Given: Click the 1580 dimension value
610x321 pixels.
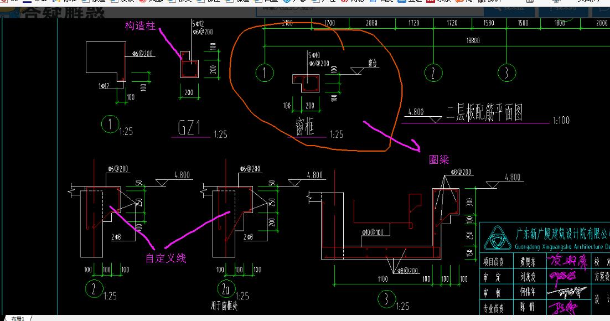Looking at the screenshot, I should click(x=489, y=23).
